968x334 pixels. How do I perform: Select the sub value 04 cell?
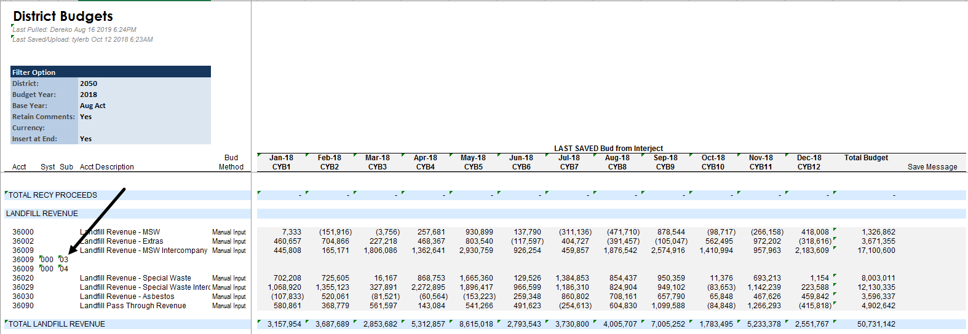pyautogui.click(x=64, y=269)
